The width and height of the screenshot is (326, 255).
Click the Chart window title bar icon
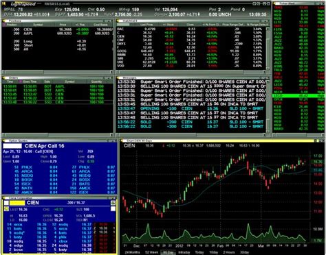coord(122,141)
